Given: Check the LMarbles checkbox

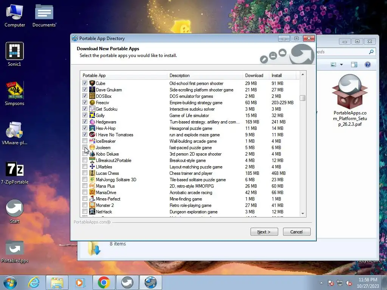Looking at the screenshot, I should 85,167.
